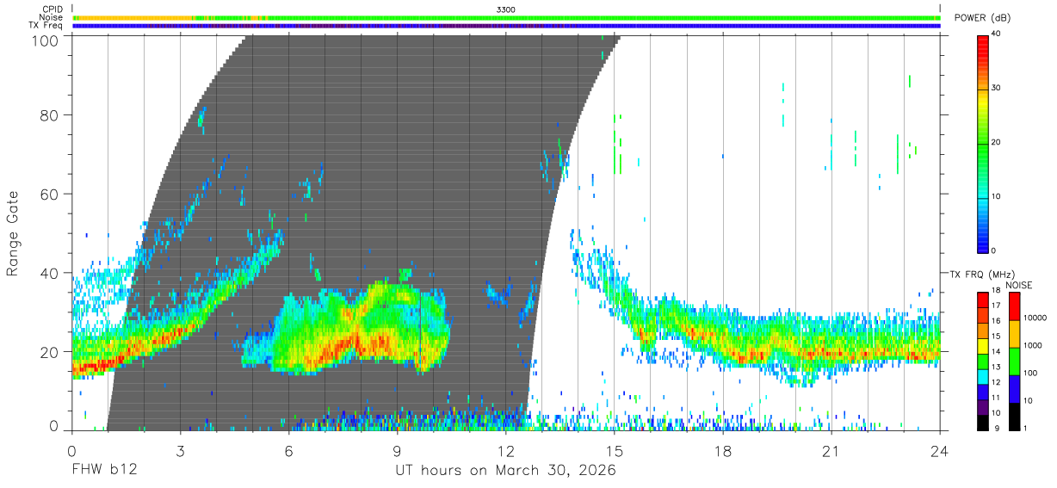Click the TX Freq blue strip at top

pos(506,26)
